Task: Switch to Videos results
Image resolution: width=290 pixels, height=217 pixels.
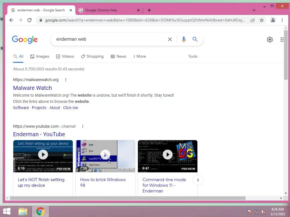Action: tap(65, 57)
